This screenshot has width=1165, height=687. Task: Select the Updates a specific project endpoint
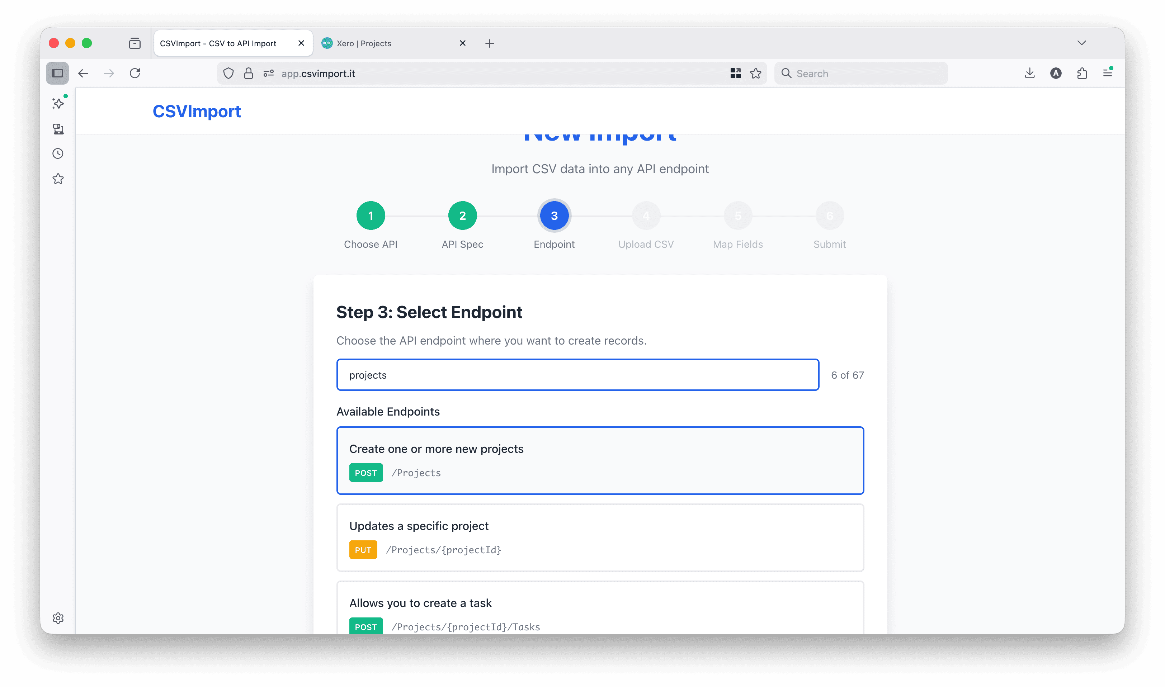coord(600,537)
